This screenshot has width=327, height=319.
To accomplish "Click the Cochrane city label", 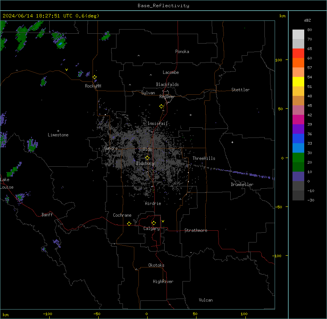I will coord(122,215).
